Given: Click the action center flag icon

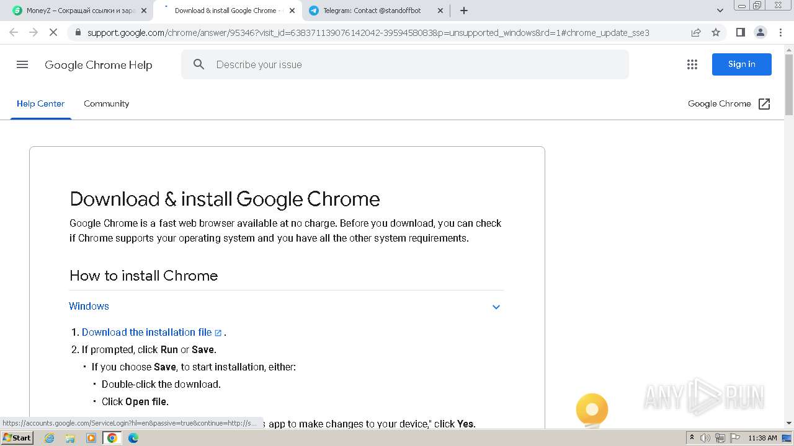Looking at the screenshot, I should point(734,438).
